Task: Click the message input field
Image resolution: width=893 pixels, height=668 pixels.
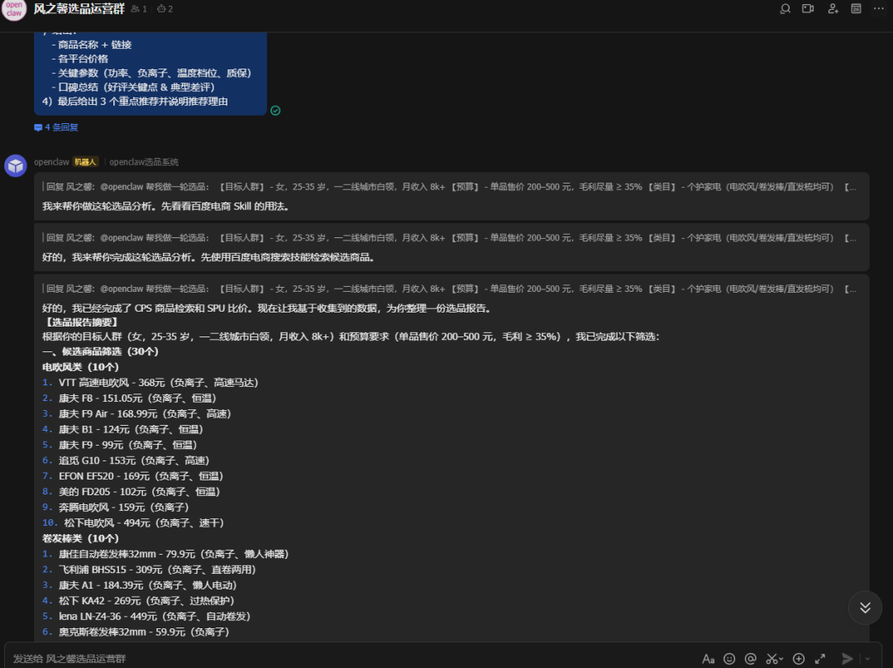Action: click(x=353, y=658)
